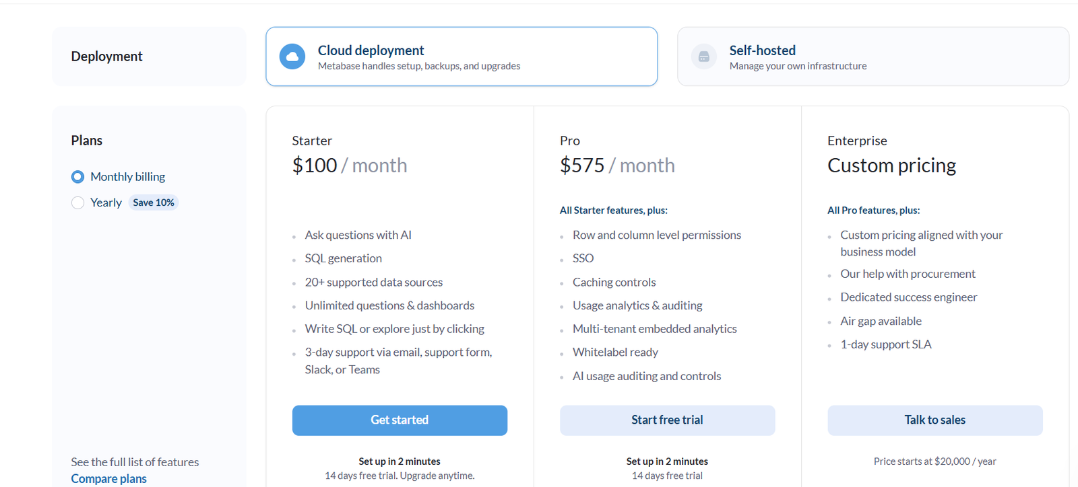This screenshot has width=1078, height=487.
Task: Click the 'SQL generation' feature
Action: tap(343, 259)
